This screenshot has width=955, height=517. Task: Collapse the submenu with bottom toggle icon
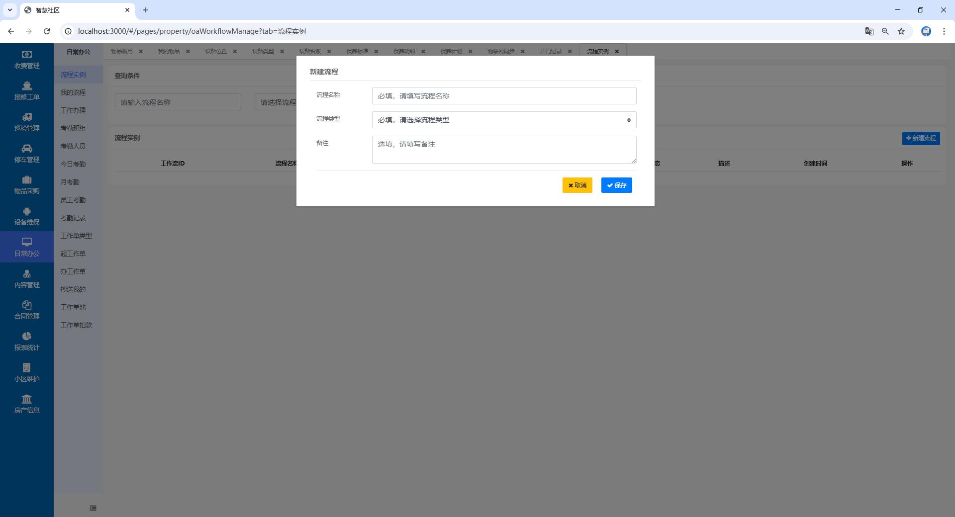pyautogui.click(x=93, y=508)
